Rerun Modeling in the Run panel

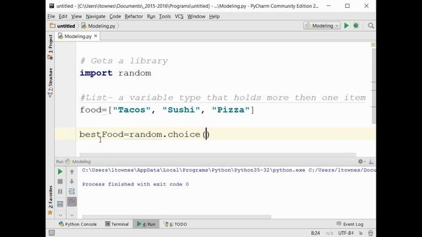pos(60,171)
